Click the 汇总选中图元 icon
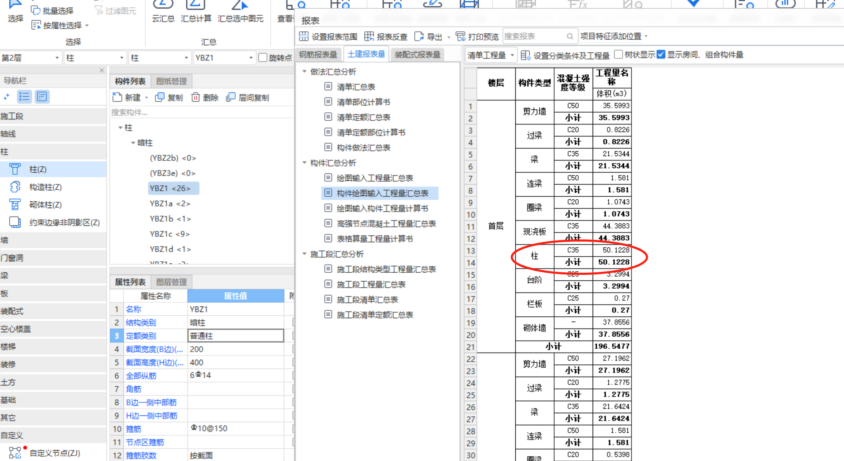 [x=240, y=5]
